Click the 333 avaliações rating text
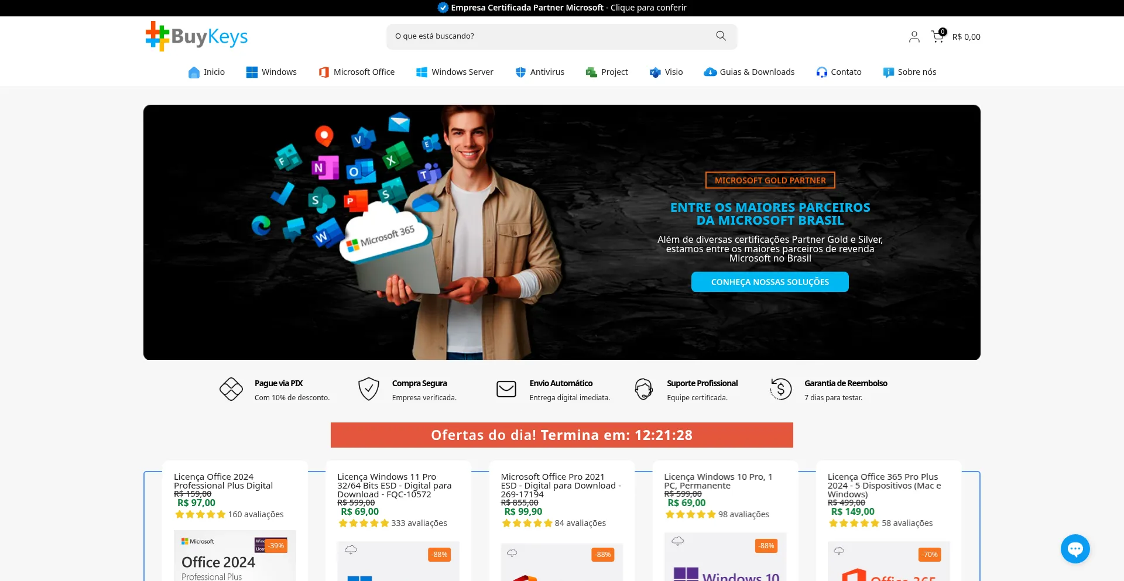1124x581 pixels. point(419,523)
